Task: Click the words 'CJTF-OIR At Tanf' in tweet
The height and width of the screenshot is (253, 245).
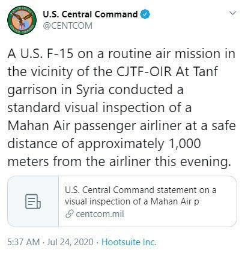Action: pyautogui.click(x=167, y=71)
